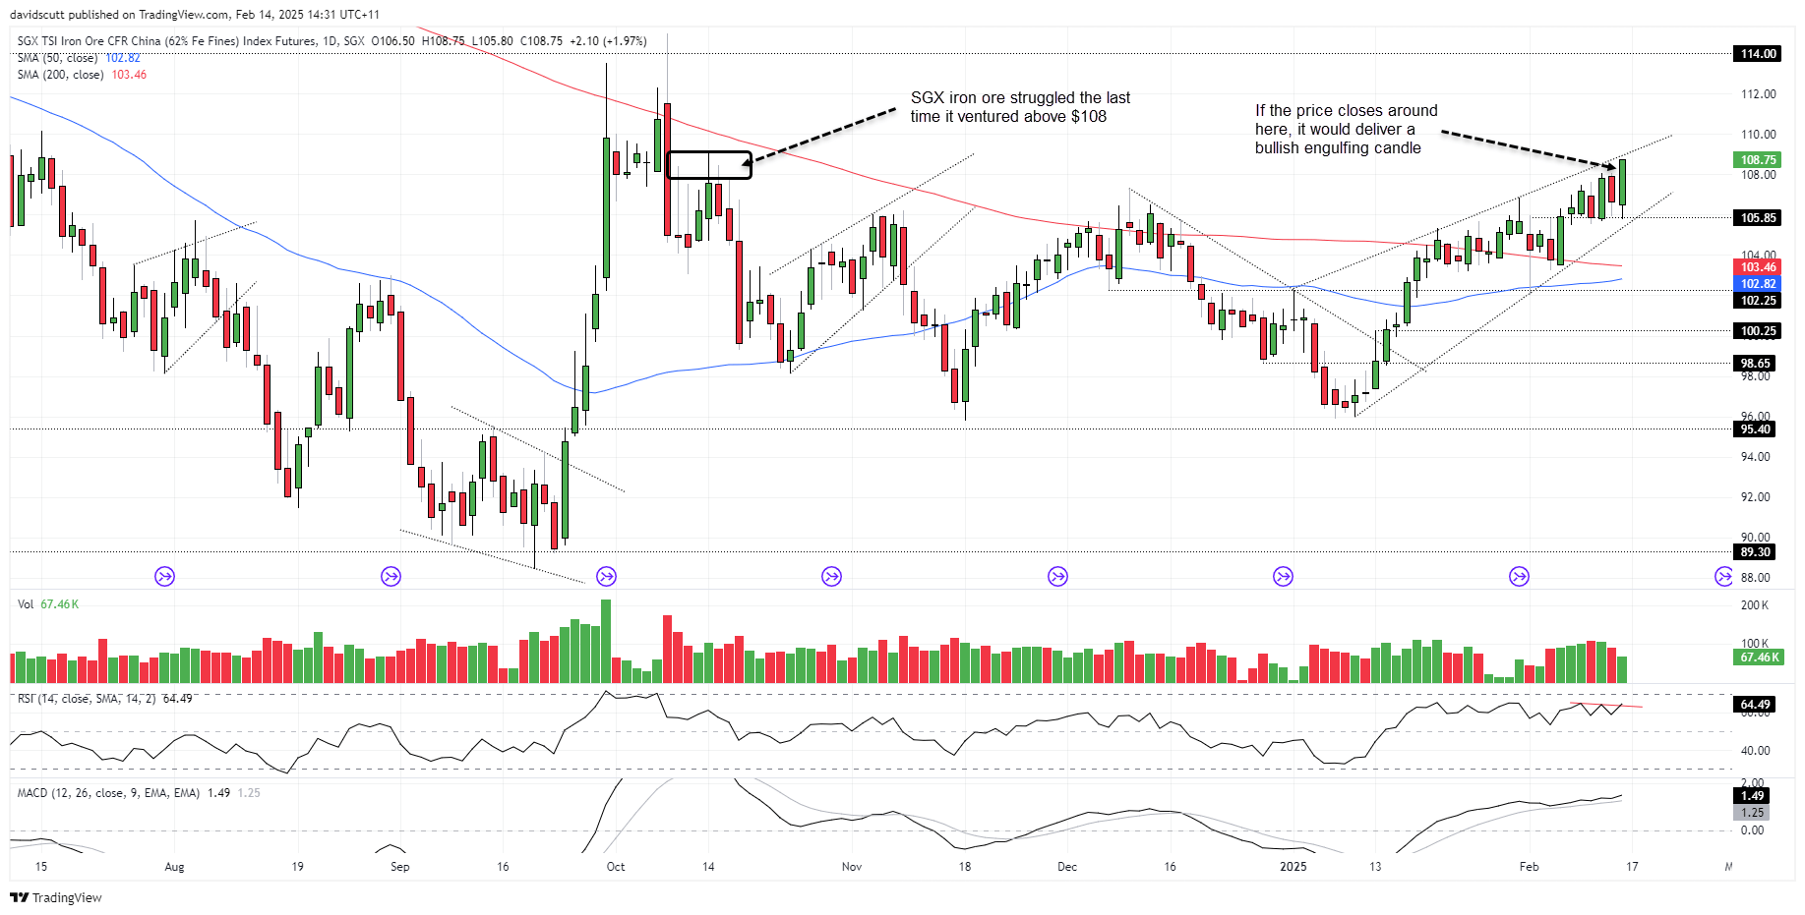The height and width of the screenshot is (915, 1805).
Task: Click the 114.00 price level label
Action: pyautogui.click(x=1757, y=54)
